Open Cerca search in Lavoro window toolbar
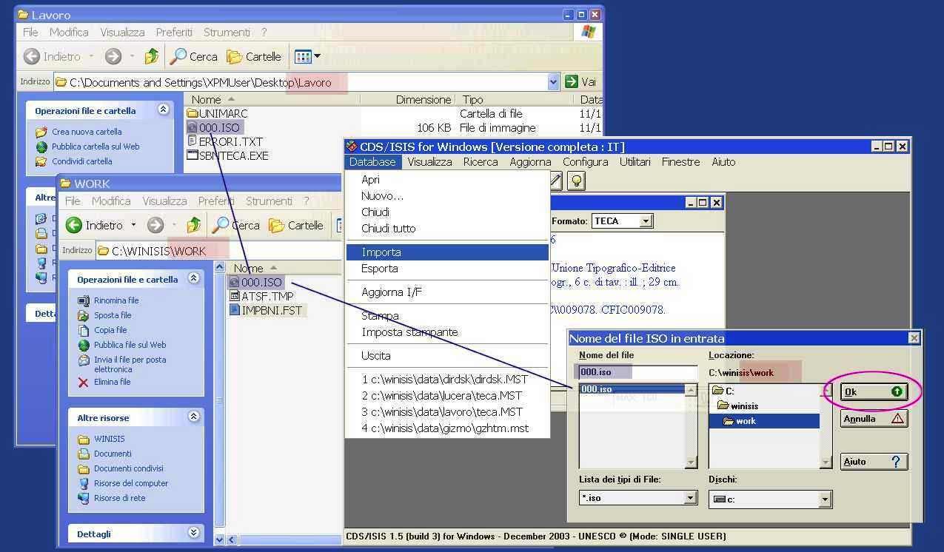944x552 pixels. click(x=194, y=56)
